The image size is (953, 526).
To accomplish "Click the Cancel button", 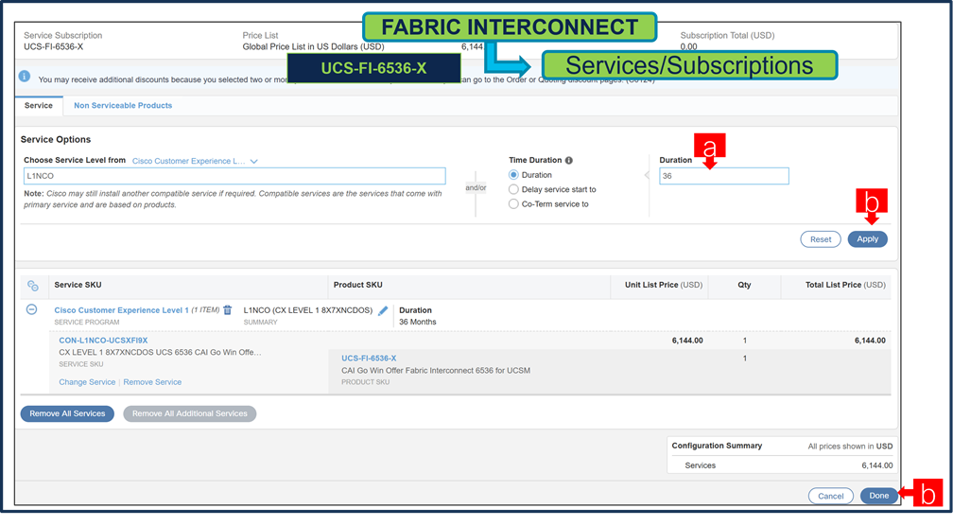I will click(x=830, y=497).
